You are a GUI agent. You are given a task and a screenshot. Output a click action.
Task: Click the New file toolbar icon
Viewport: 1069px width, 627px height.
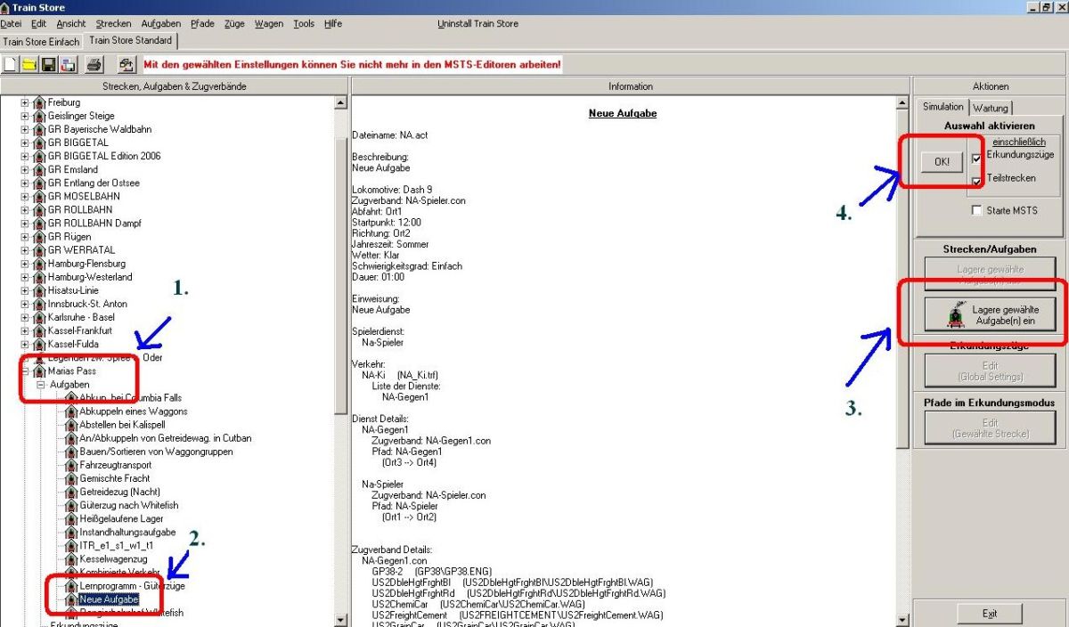(x=11, y=65)
